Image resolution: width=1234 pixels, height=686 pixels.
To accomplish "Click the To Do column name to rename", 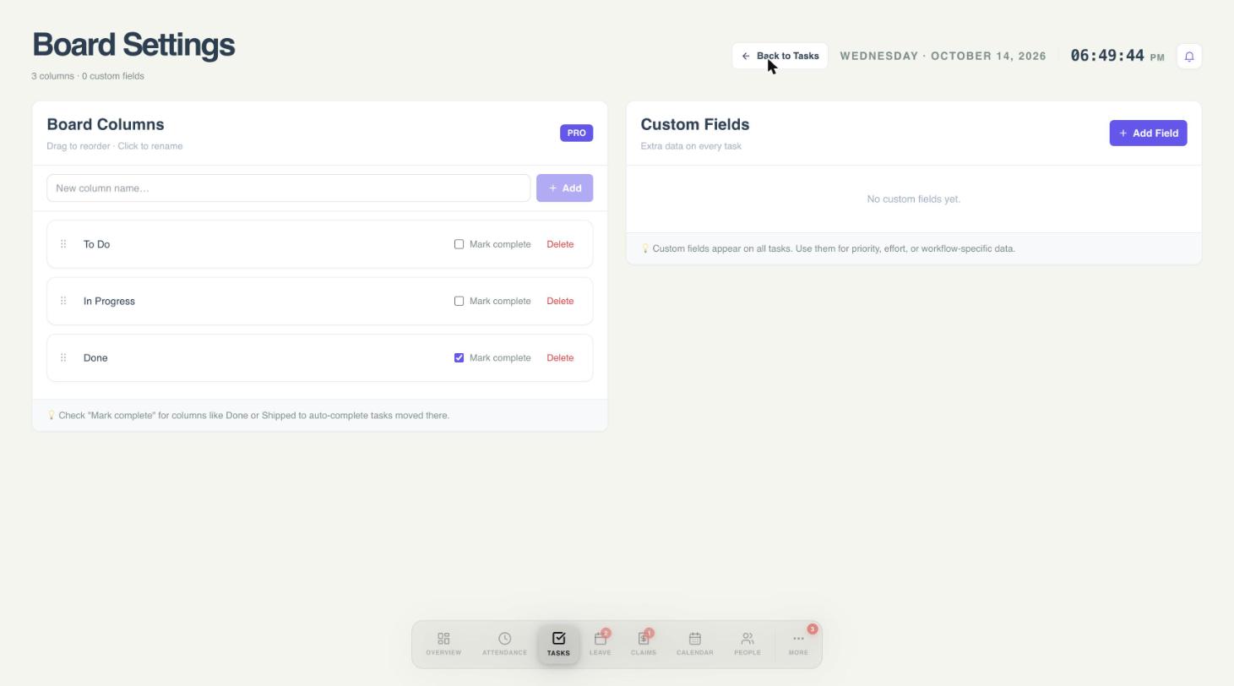I will (x=97, y=244).
